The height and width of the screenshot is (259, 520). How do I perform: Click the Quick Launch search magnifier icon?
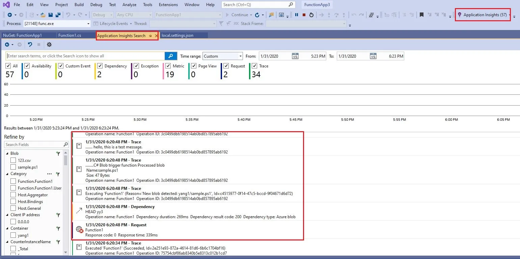(291, 5)
